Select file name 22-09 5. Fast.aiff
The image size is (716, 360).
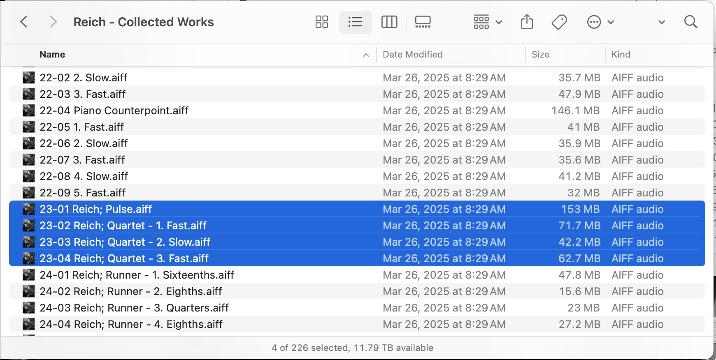83,193
